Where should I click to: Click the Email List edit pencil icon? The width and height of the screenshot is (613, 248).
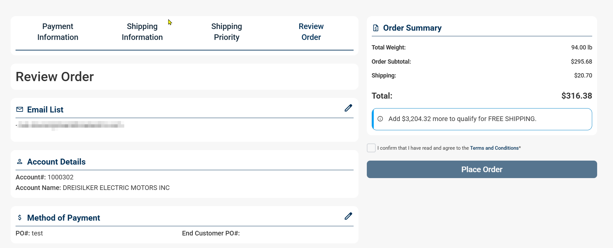click(348, 108)
